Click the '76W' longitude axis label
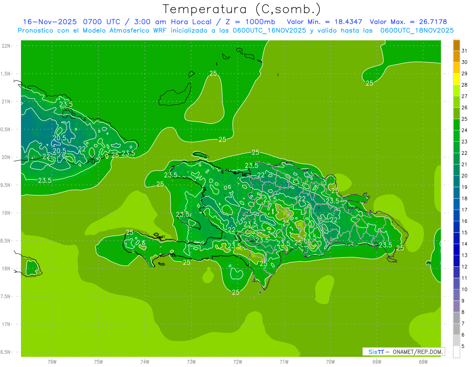The height and width of the screenshot is (367, 475). point(52,361)
